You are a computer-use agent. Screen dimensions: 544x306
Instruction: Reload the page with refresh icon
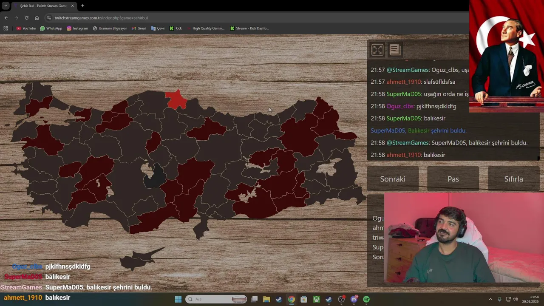[x=26, y=18]
